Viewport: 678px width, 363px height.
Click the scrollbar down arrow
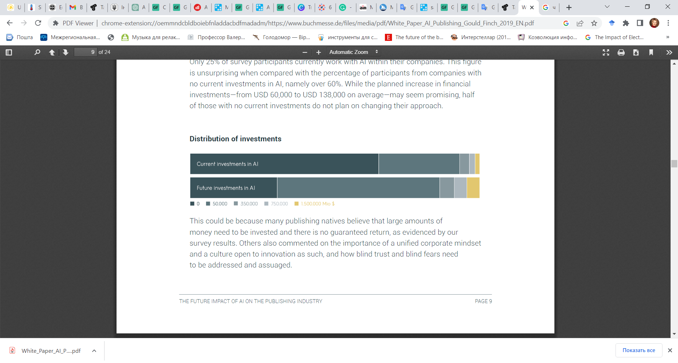674,334
